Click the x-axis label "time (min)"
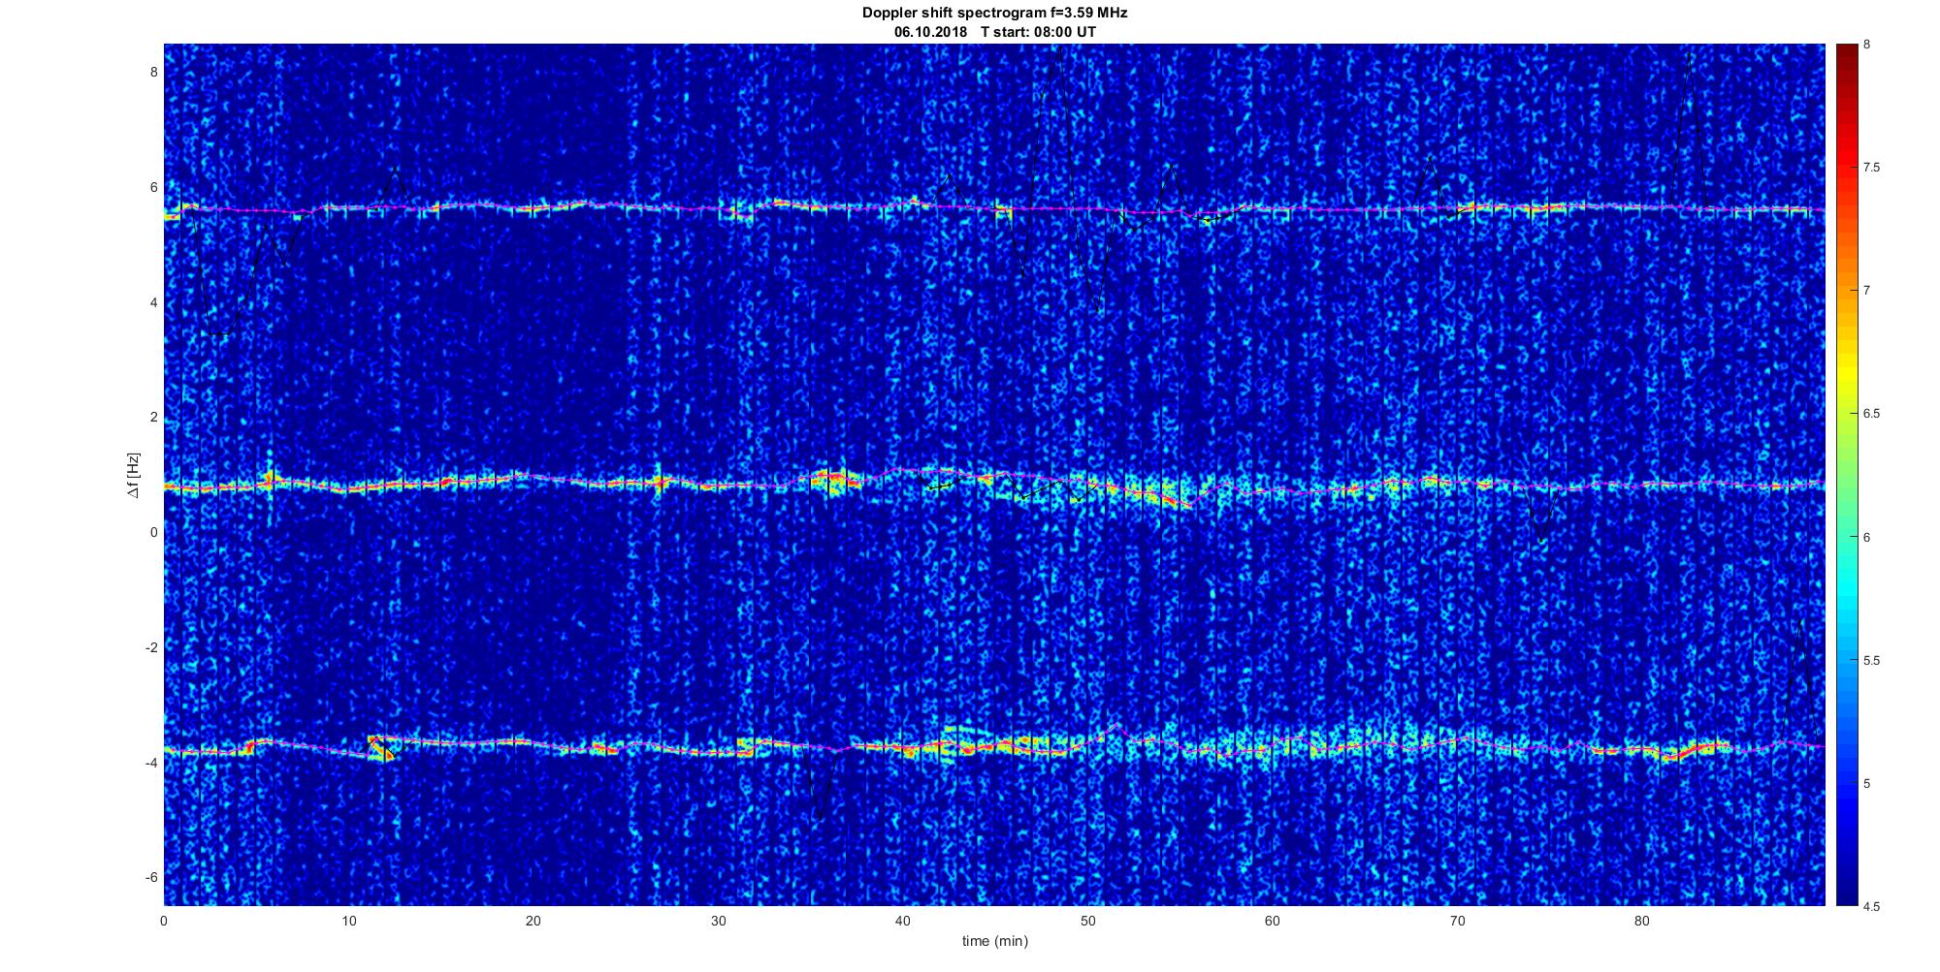Image resolution: width=1940 pixels, height=972 pixels. pyautogui.click(x=994, y=941)
